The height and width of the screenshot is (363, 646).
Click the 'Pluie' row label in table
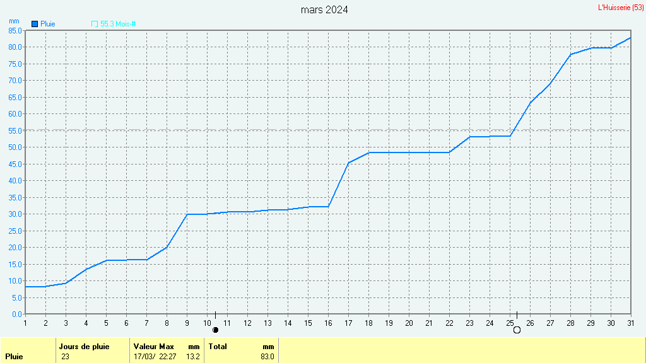pos(14,357)
